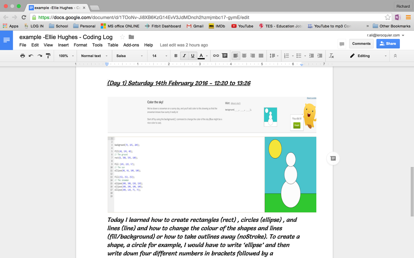The image size is (414, 258).
Task: Click 'Last edit was 2 hours ago' link
Action: tap(184, 45)
